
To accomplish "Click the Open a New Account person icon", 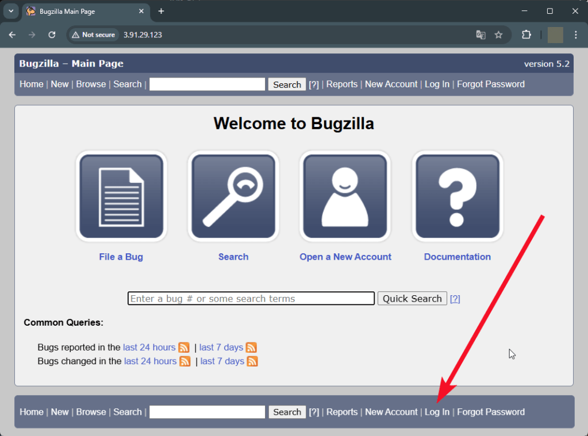I will [345, 196].
